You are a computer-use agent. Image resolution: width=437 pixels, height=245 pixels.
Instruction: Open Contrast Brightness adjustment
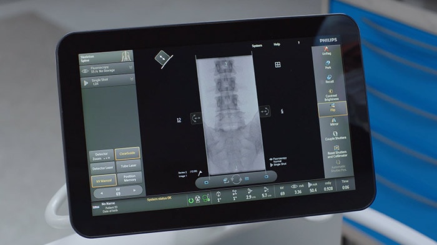point(331,95)
